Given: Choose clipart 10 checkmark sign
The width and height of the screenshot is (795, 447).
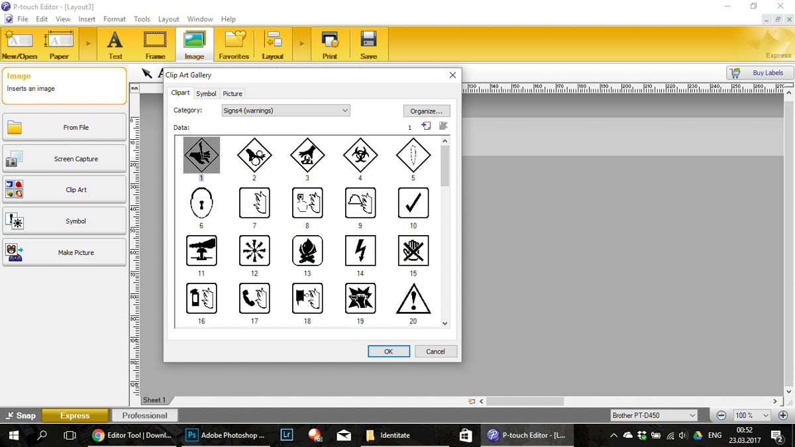Looking at the screenshot, I should [413, 203].
